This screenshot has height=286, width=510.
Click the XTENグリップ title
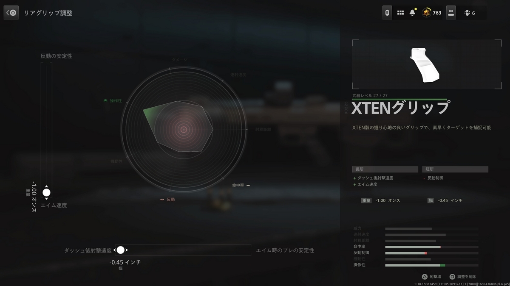(401, 108)
